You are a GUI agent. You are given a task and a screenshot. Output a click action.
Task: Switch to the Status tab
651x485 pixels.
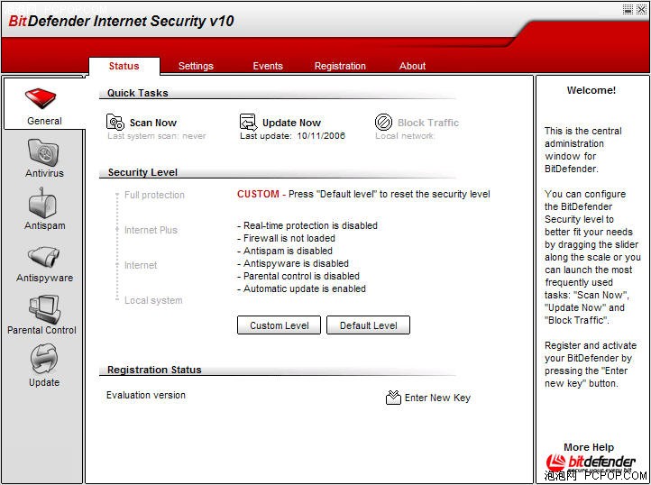(124, 66)
